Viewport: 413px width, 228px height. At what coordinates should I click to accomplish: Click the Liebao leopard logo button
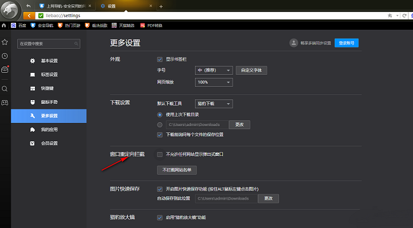pos(10,11)
